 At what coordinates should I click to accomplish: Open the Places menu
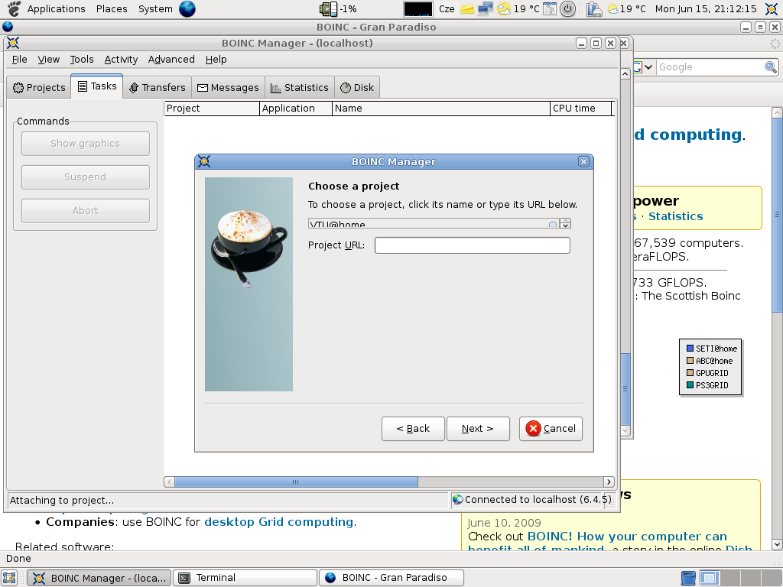coord(112,9)
